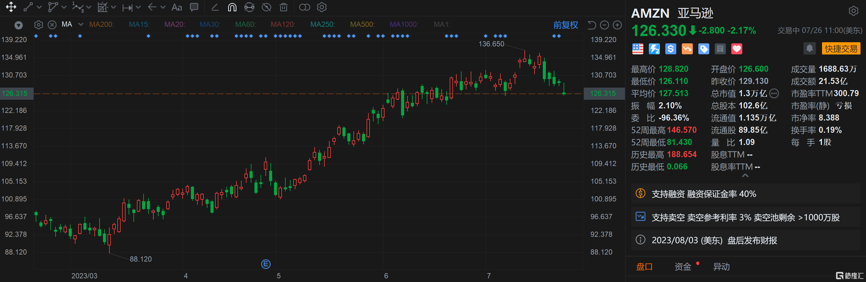Switch to the 资金 tab
The width and height of the screenshot is (866, 282).
pyautogui.click(x=683, y=267)
